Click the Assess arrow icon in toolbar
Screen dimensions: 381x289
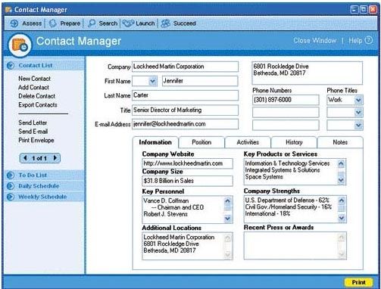pyautogui.click(x=14, y=23)
